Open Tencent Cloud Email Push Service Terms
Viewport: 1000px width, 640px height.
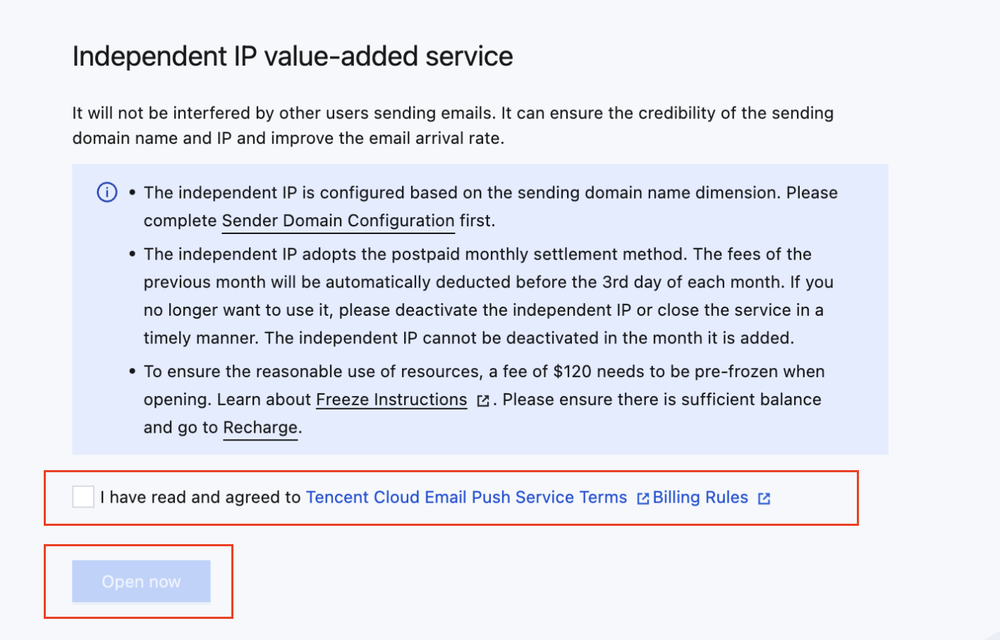pos(466,497)
